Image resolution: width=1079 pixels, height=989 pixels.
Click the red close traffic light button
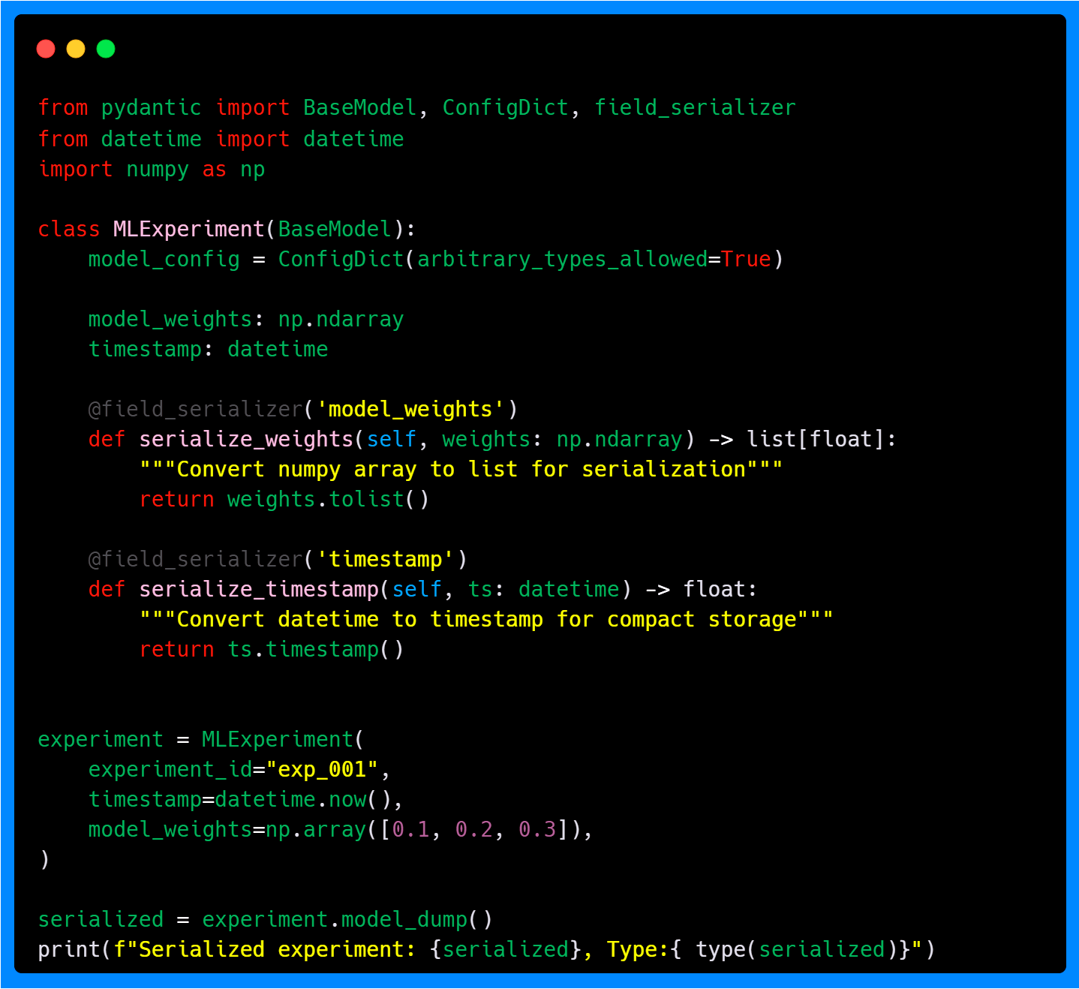coord(46,48)
